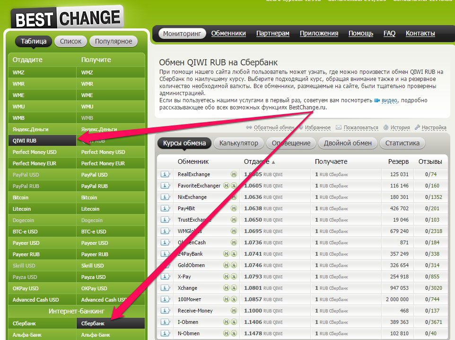Open the Статистика tab
This screenshot has height=340, width=455.
402,143
